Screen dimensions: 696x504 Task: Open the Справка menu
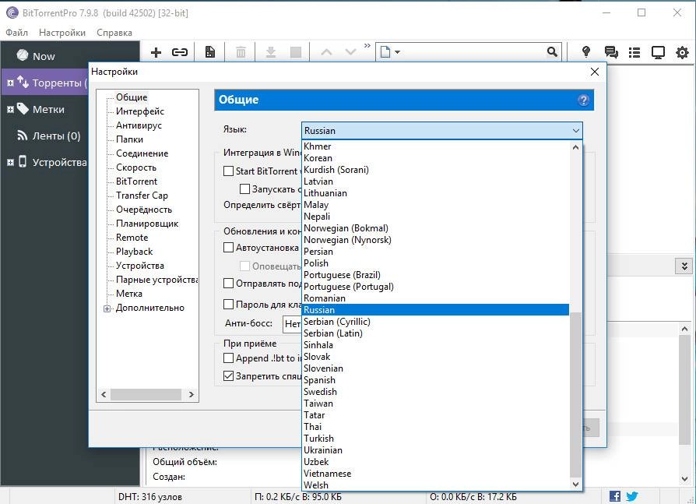[114, 33]
